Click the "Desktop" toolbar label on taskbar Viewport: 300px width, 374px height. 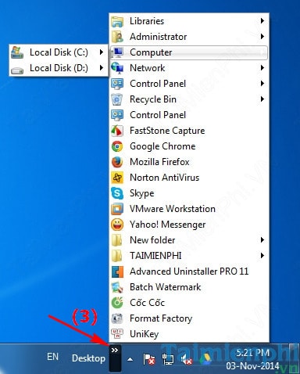click(88, 358)
